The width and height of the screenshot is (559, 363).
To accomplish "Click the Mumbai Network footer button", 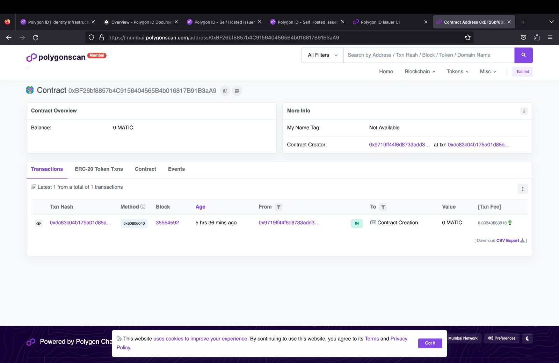I will click(463, 338).
